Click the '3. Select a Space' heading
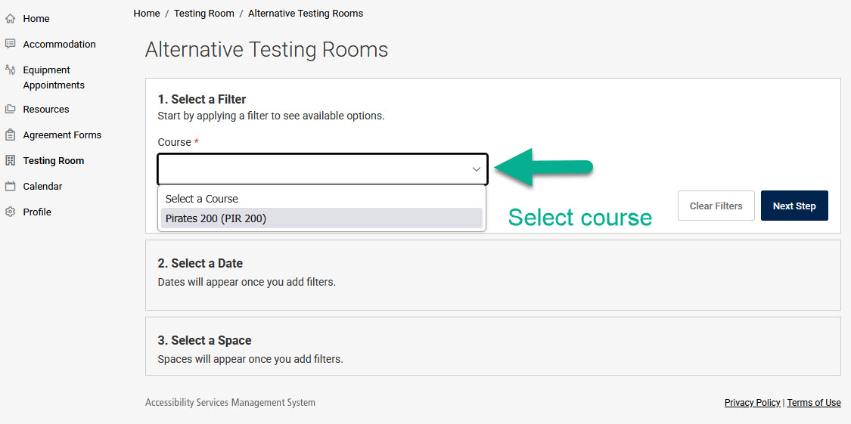This screenshot has height=424, width=851. [x=204, y=340]
